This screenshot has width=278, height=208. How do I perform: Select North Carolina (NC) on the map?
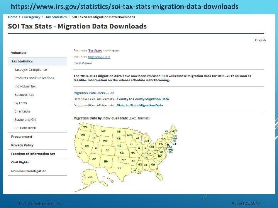(160, 156)
